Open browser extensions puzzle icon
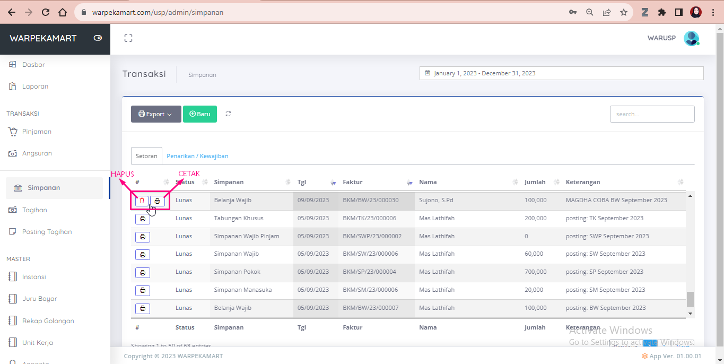The width and height of the screenshot is (724, 364). [x=661, y=12]
